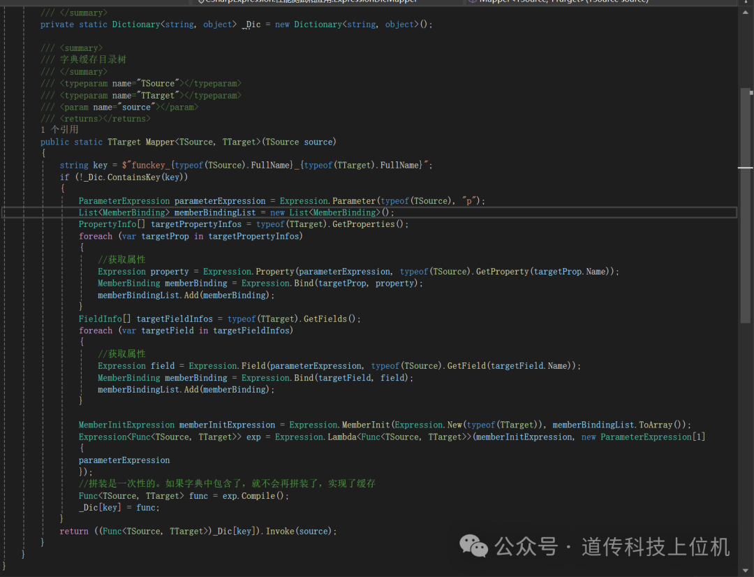754x577 pixels.
Task: Click the scrollbar down arrow
Action: 746,571
